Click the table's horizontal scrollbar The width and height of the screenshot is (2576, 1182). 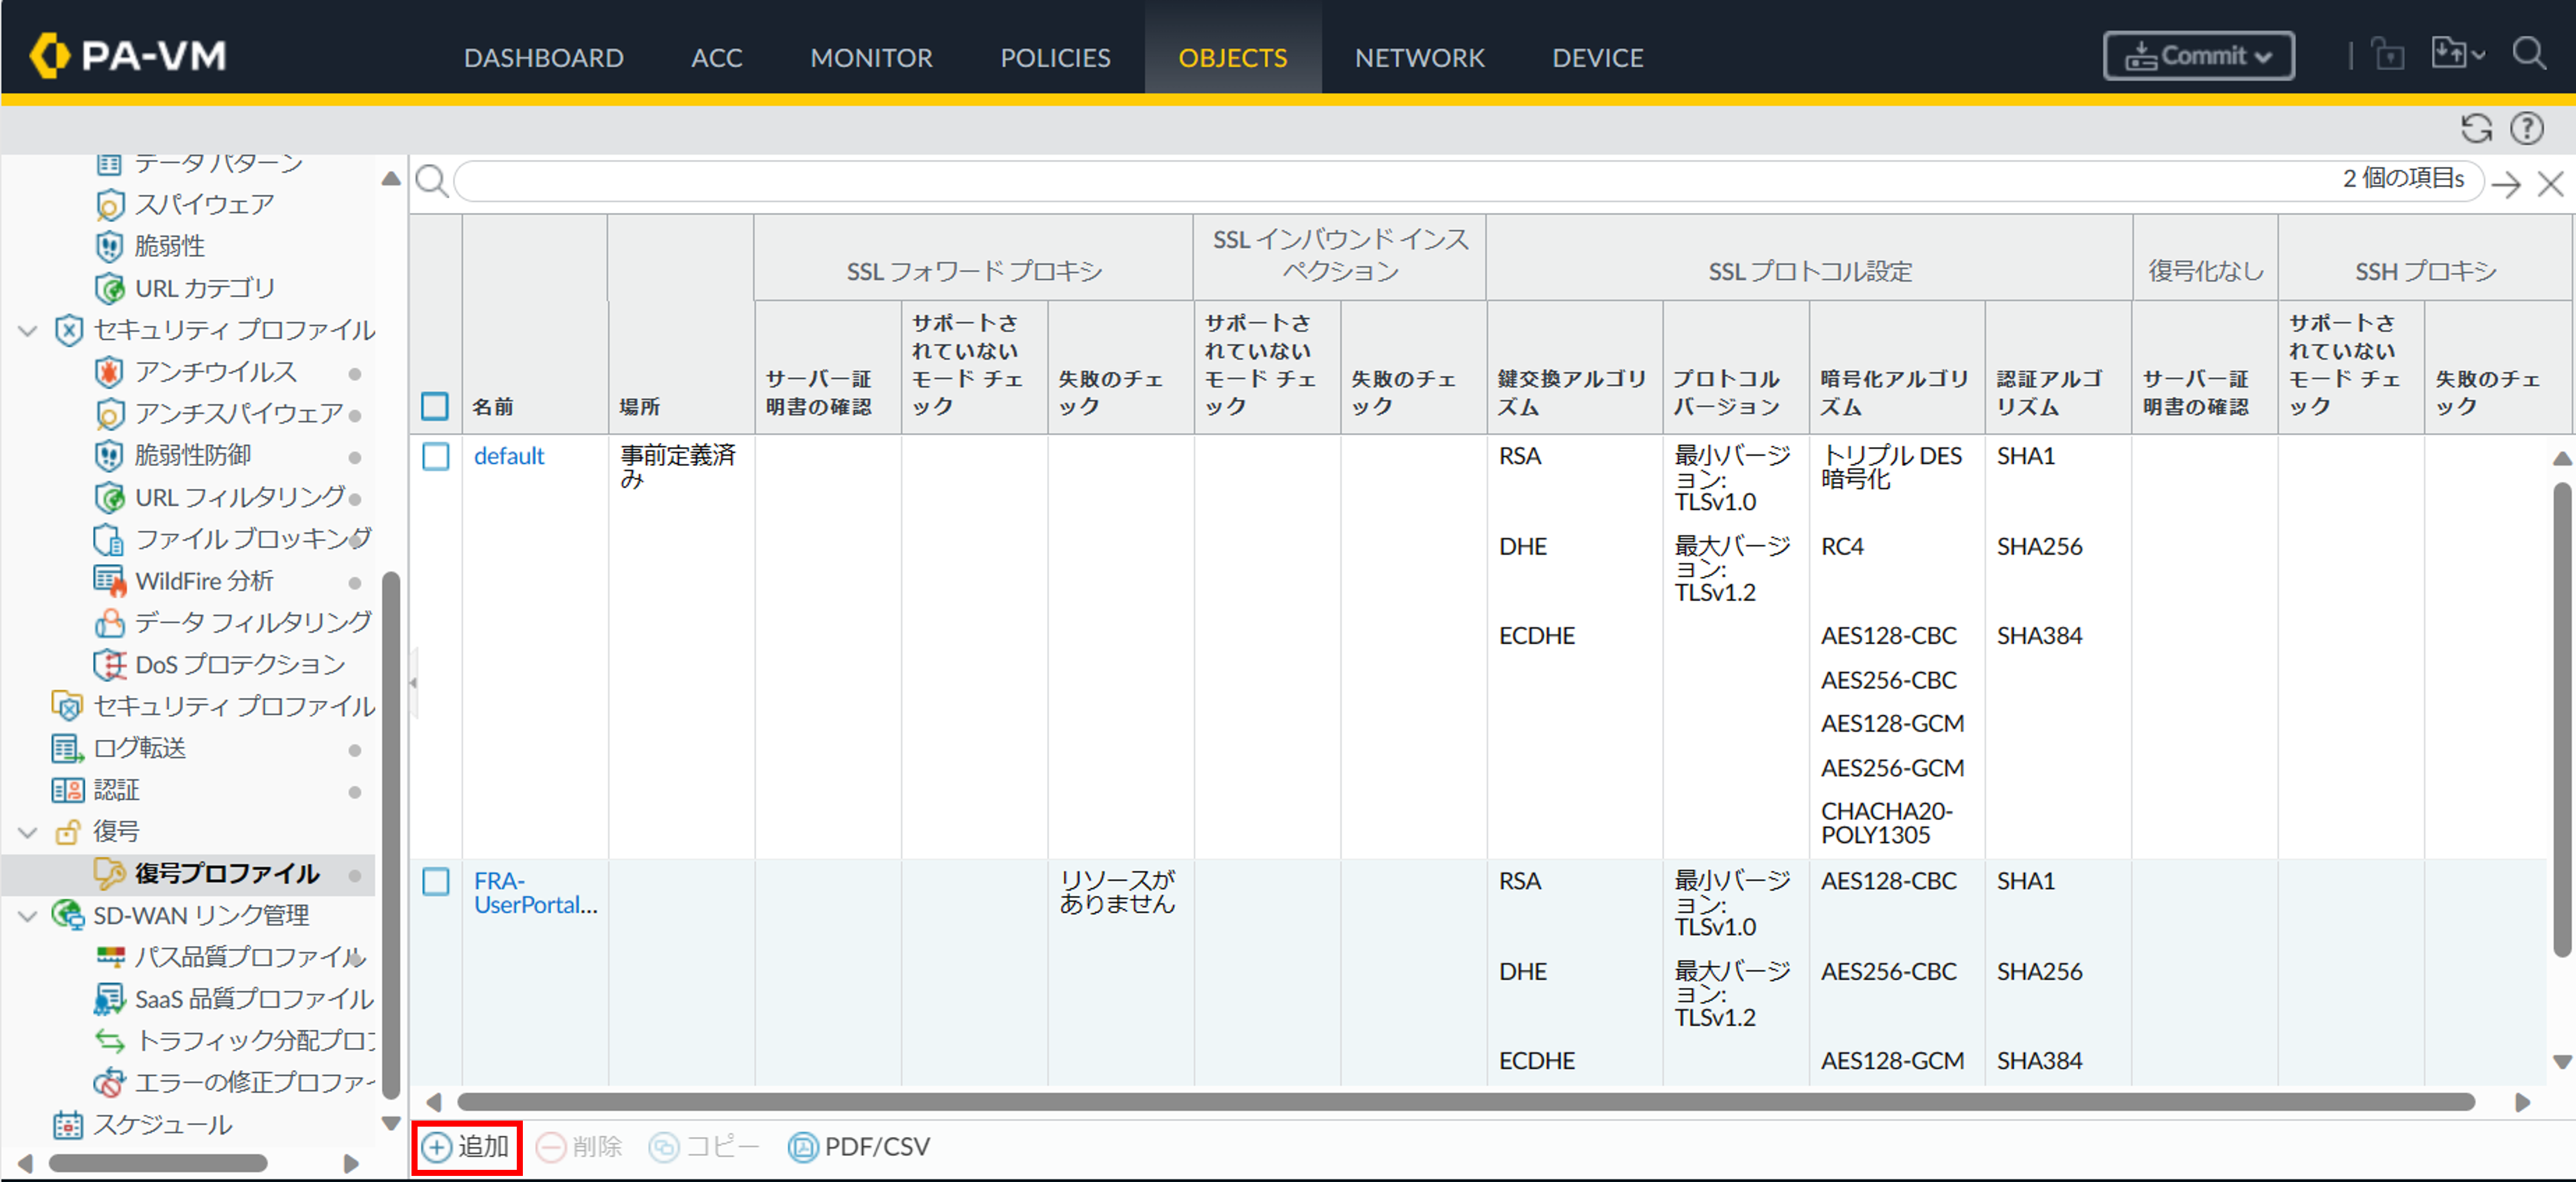(1465, 1101)
